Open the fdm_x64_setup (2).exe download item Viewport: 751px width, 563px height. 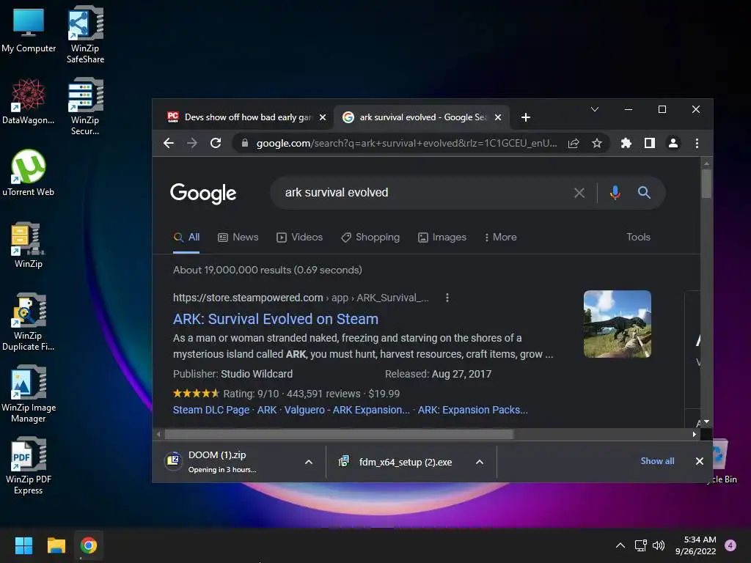(x=398, y=462)
